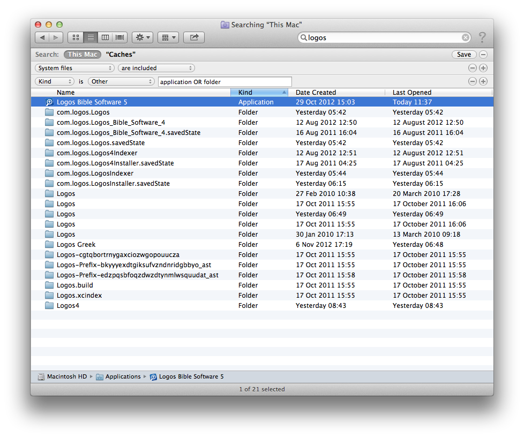Click the 'Application' kind cell
The image size is (524, 438).
(x=256, y=102)
